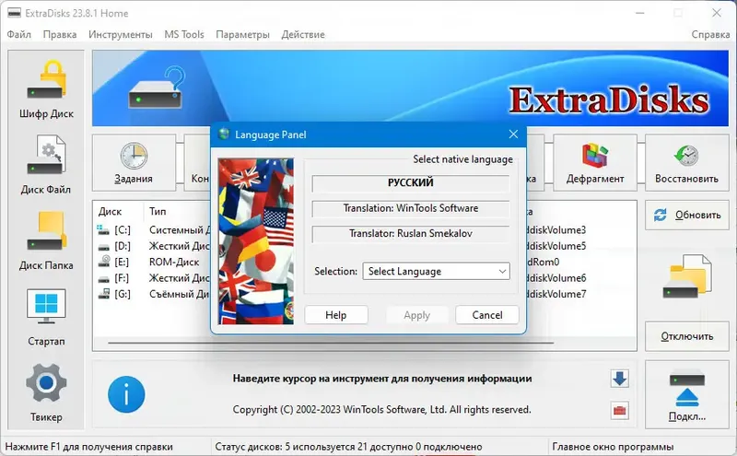Click the folder-on-disk icon below Обновить
Image resolution: width=737 pixels, height=456 pixels.
[686, 276]
